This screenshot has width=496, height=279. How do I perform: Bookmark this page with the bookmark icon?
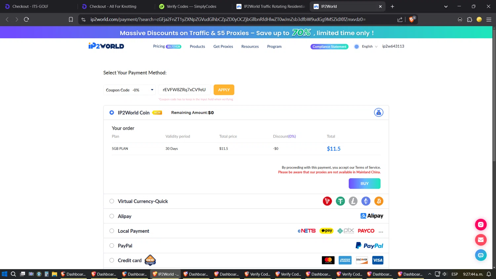(71, 20)
